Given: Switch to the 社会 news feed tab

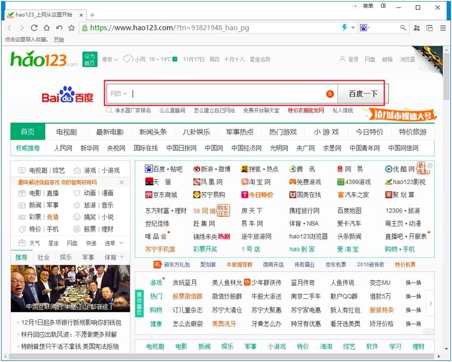Looking at the screenshot, I should (x=43, y=257).
